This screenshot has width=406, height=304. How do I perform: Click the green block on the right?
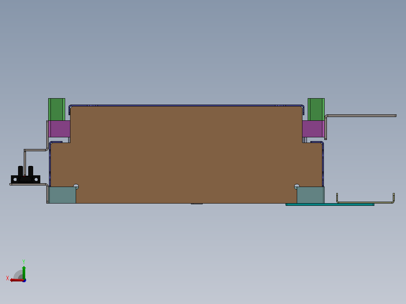coord(316,109)
